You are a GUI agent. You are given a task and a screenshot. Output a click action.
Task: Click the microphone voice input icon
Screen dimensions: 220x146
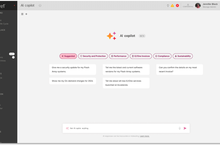click(179, 128)
